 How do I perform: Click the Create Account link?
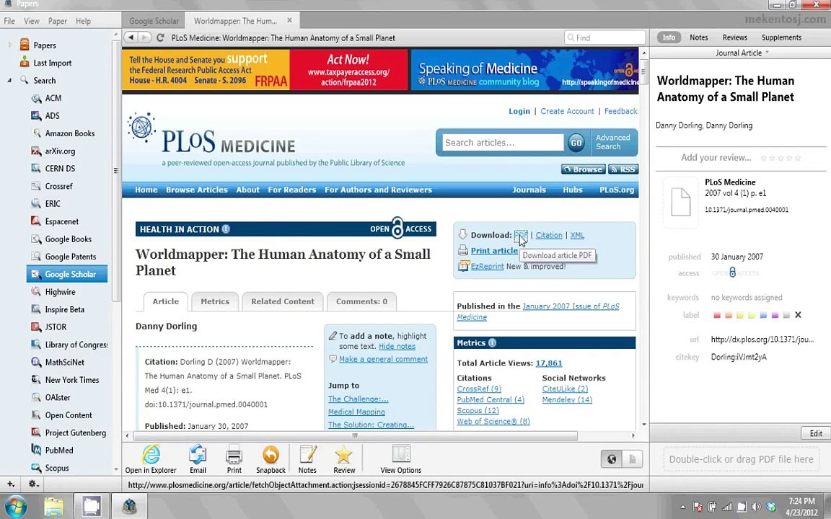pos(567,111)
